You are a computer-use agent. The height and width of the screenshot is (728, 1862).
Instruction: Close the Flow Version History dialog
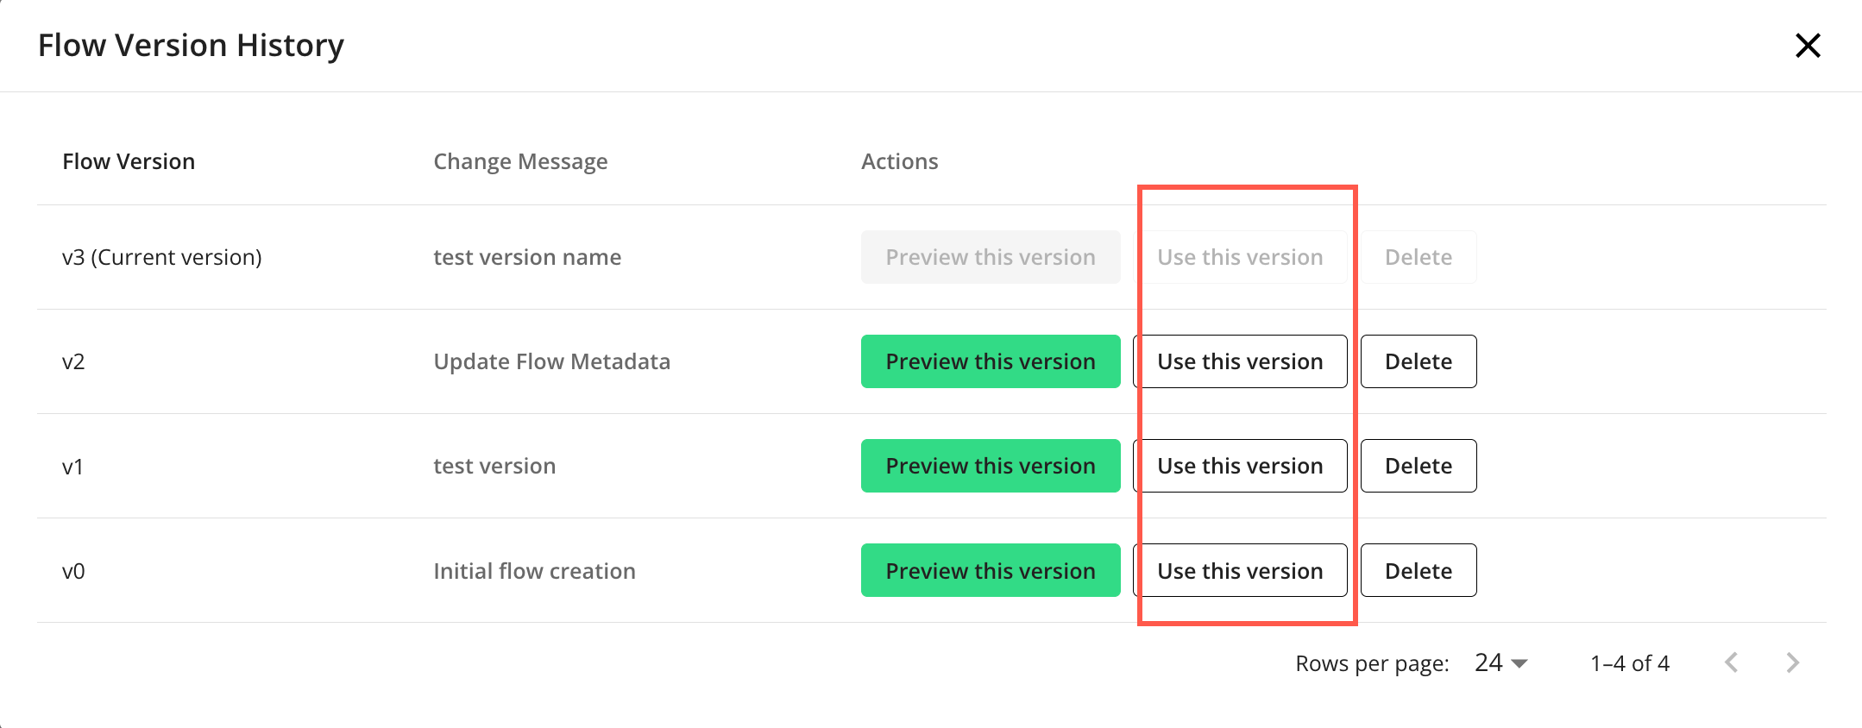pos(1807,46)
